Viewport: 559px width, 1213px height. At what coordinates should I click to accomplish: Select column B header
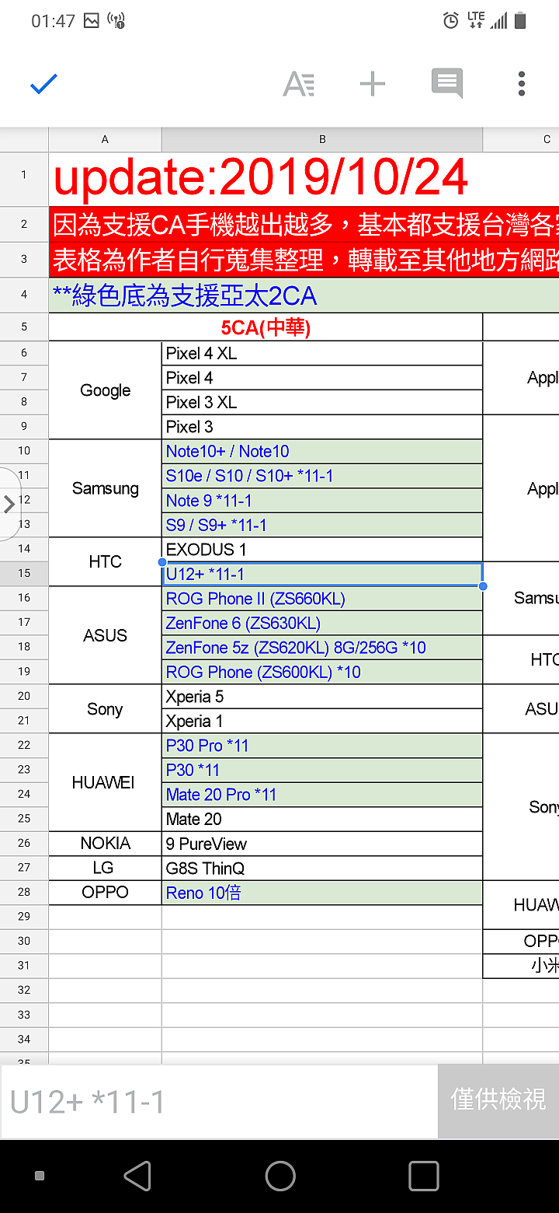pyautogui.click(x=322, y=140)
